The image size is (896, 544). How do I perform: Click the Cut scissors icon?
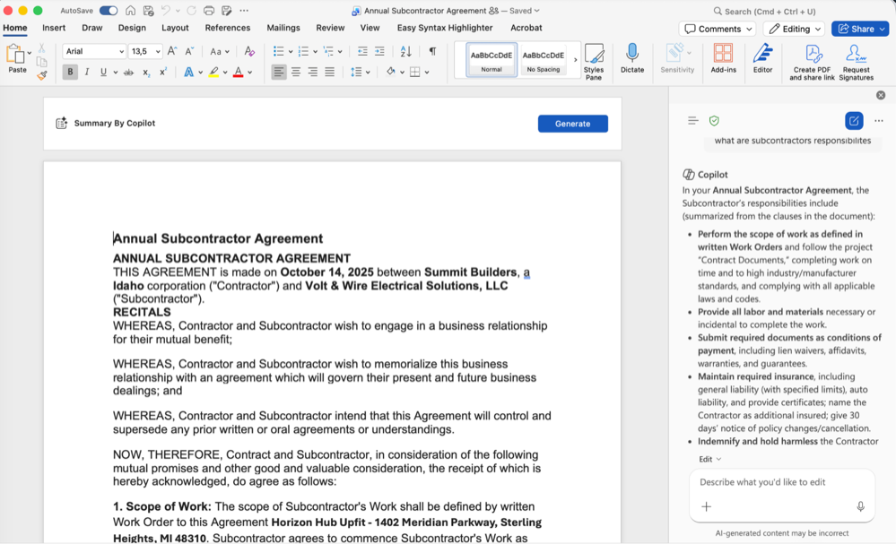41,48
